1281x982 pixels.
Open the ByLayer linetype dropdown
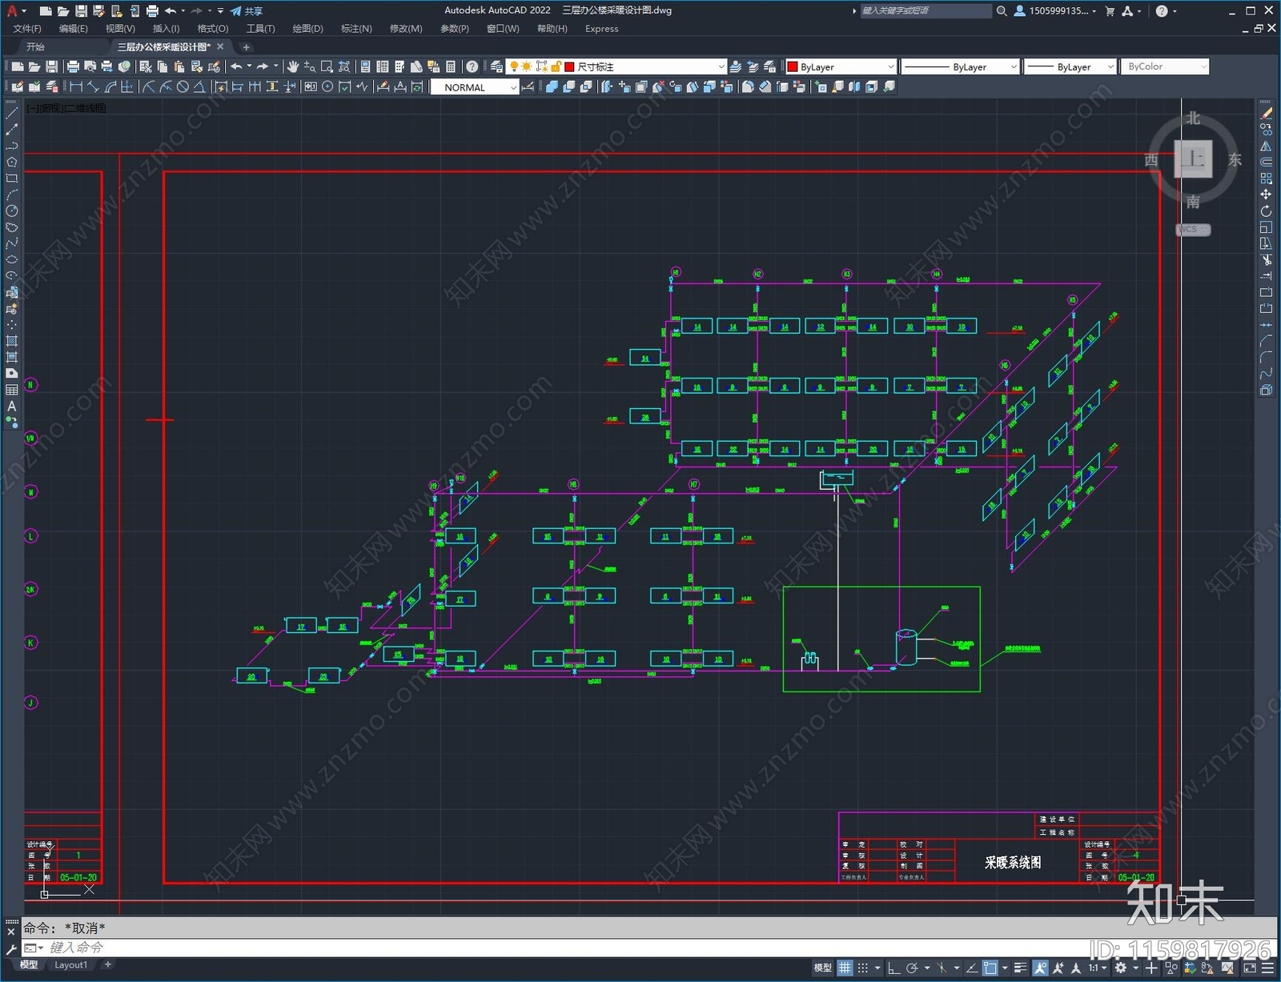[960, 66]
